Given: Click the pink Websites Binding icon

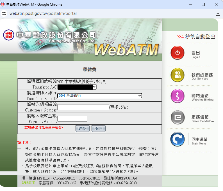Looking at the screenshot, I should pos(177,96).
